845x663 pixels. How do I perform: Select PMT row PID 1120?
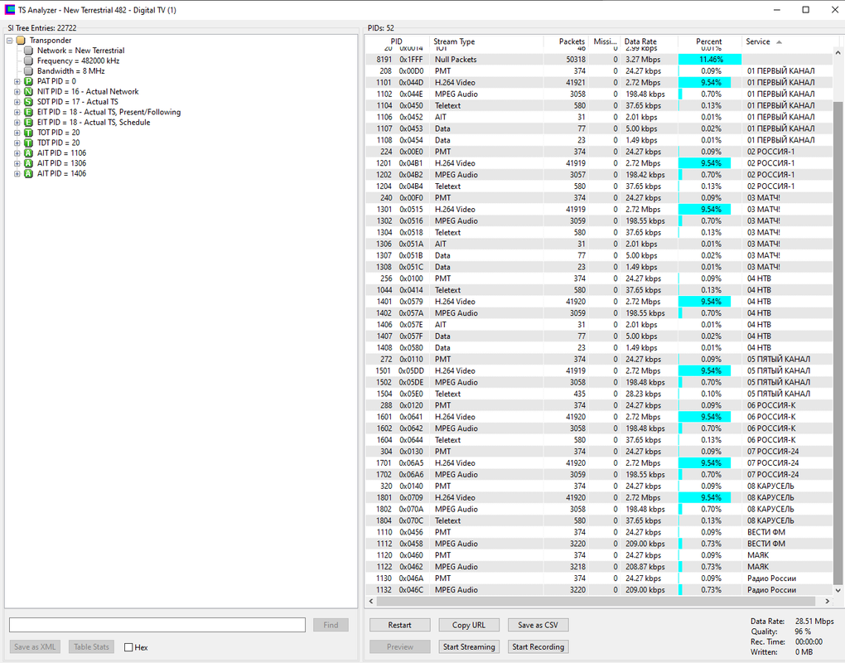click(x=599, y=555)
